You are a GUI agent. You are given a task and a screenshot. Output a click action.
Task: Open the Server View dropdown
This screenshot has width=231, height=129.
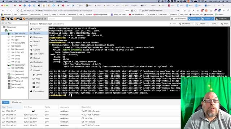(x=14, y=23)
